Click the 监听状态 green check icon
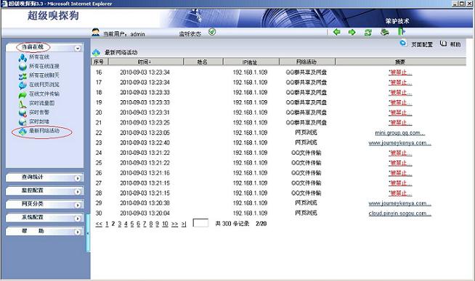The width and height of the screenshot is (475, 281). (212, 32)
